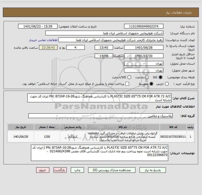Click the خروج exit button
Screen dimensions: 202x195
point(43,170)
